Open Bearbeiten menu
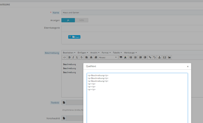 point(69,53)
